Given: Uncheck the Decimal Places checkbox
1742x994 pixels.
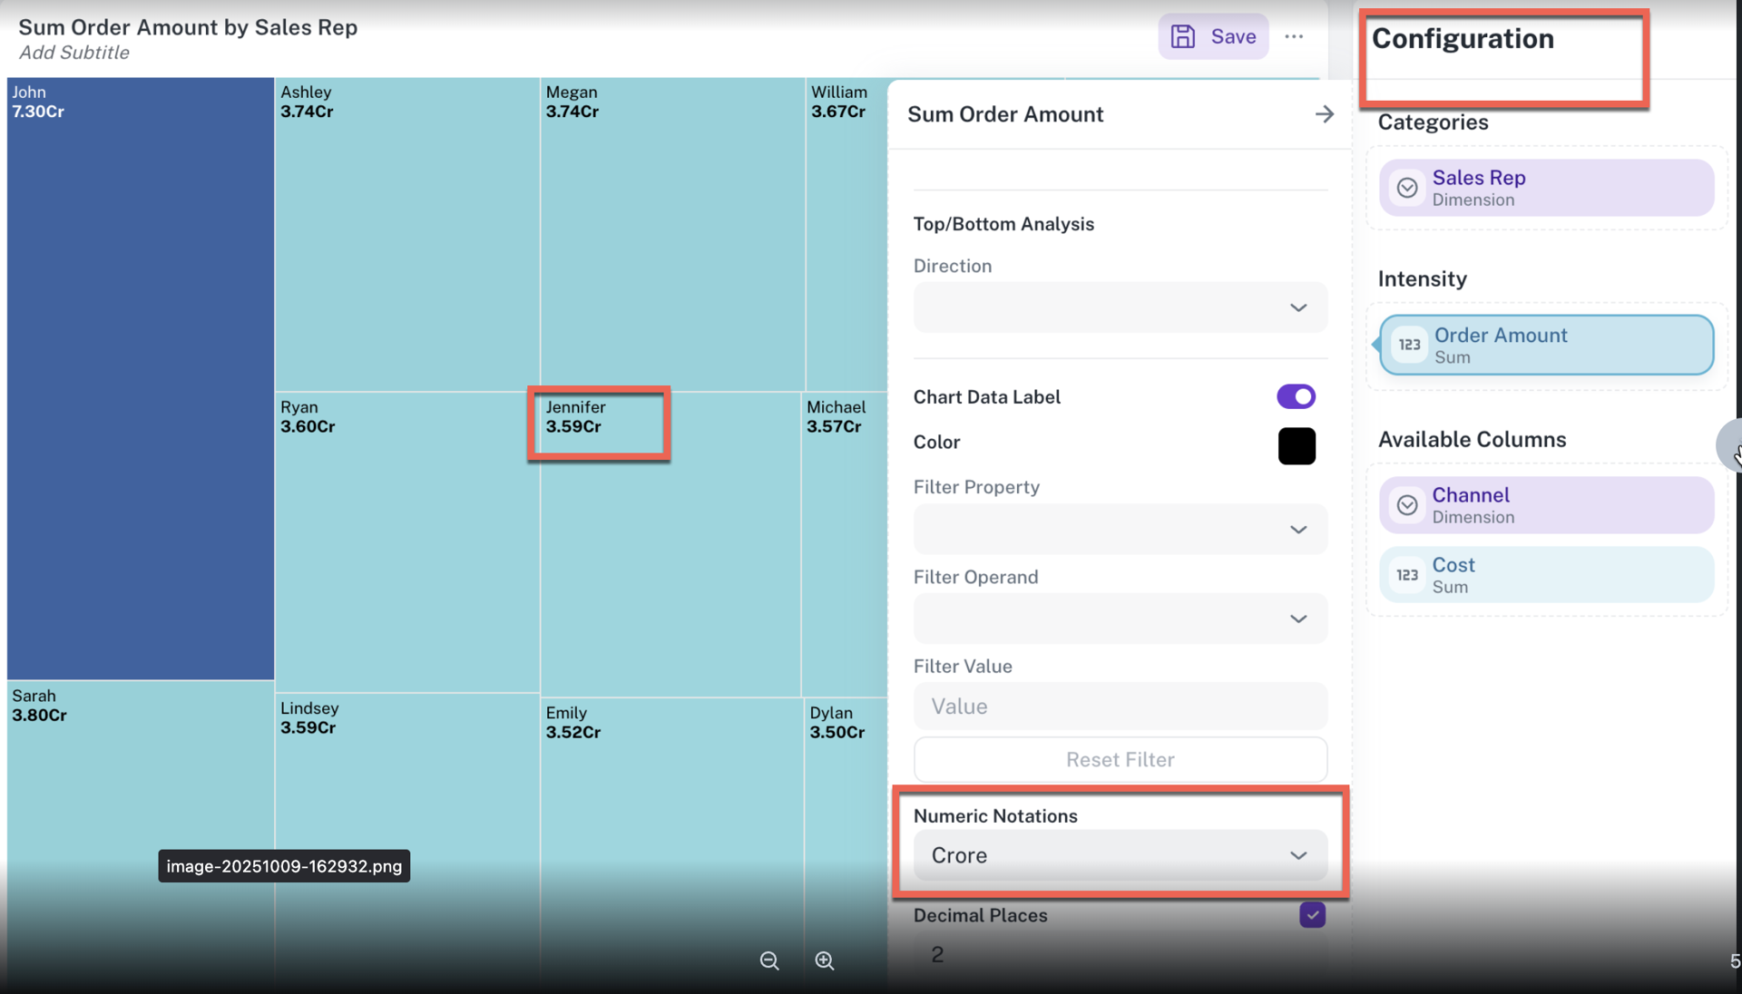Looking at the screenshot, I should pos(1312,915).
